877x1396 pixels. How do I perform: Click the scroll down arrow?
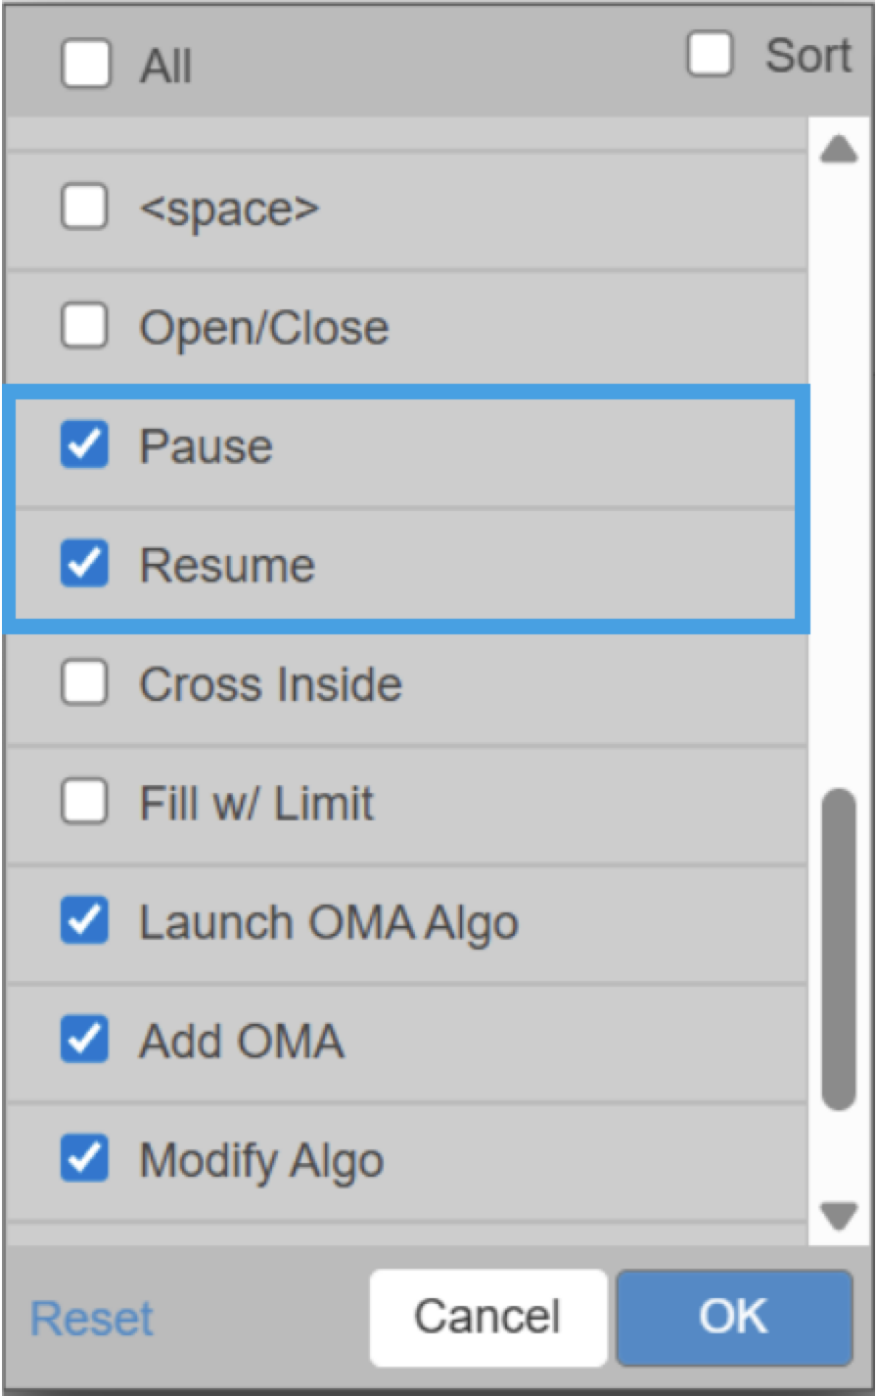click(838, 1217)
